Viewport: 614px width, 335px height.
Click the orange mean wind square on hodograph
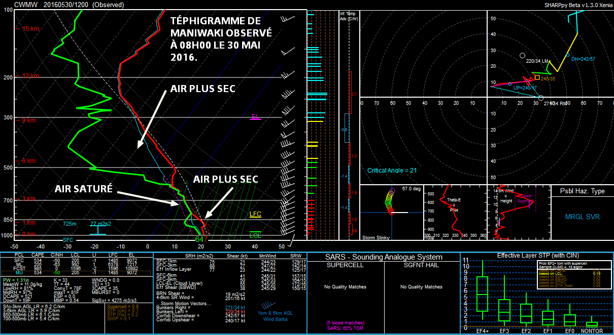[537, 77]
